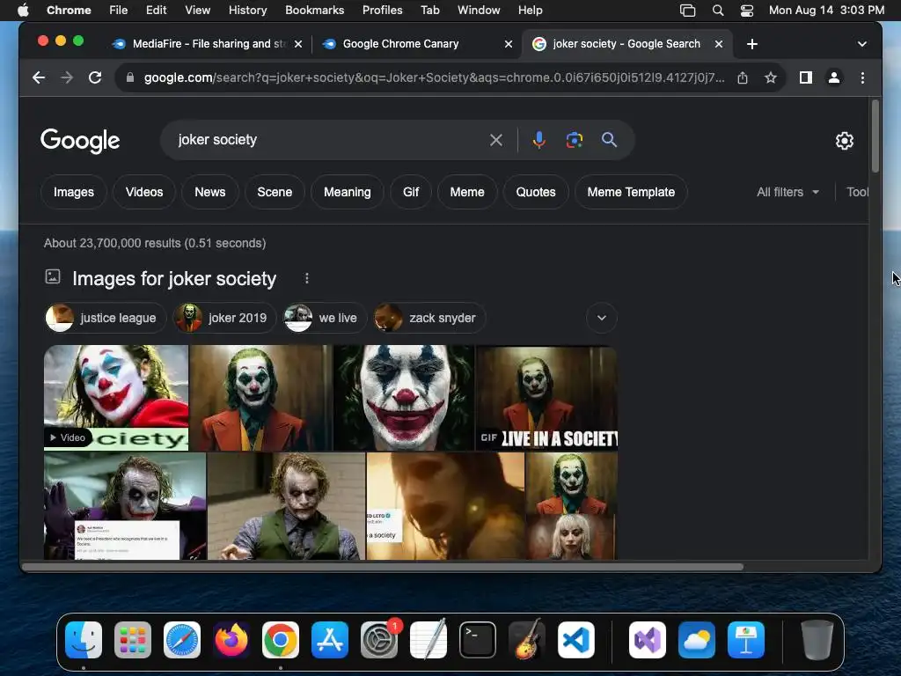The image size is (901, 676).
Task: Open the History menu
Action: 247,11
